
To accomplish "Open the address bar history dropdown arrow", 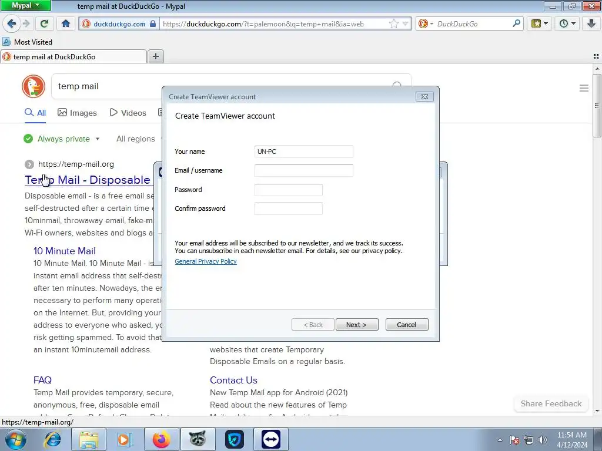I will [x=405, y=23].
